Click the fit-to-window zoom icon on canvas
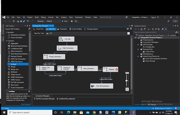Viewport: 180px width, 115px height. tap(127, 89)
